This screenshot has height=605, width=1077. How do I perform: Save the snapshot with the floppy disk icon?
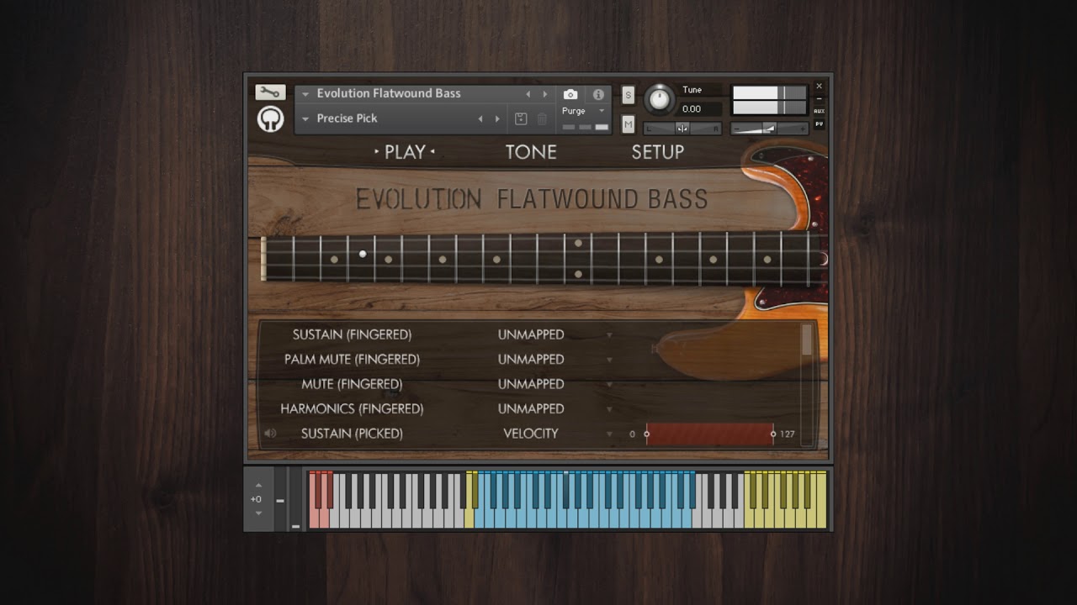click(521, 118)
